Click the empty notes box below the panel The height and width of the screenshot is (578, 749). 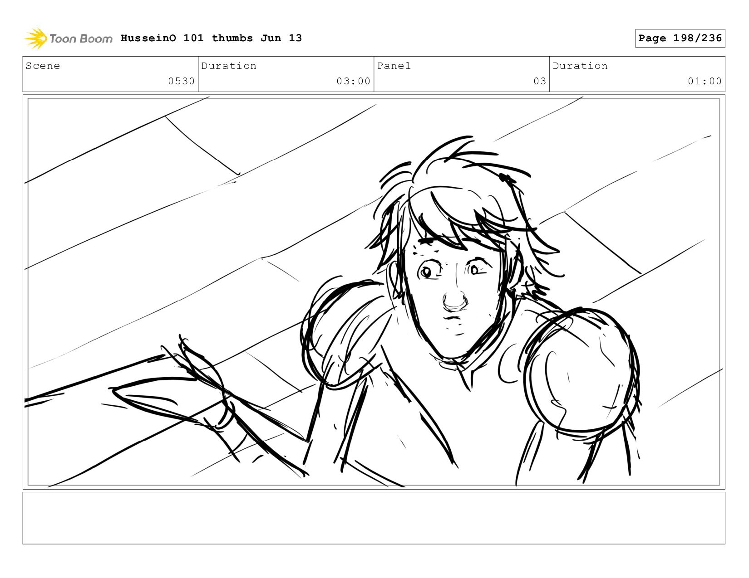coord(374,518)
